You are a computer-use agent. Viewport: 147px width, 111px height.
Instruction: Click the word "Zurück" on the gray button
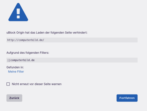14,98
